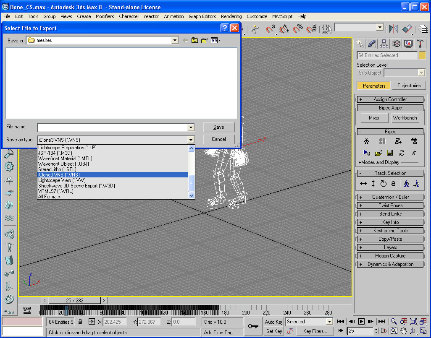Enable Biped Footstep Mode
The width and height of the screenshot is (431, 338).
click(382, 141)
